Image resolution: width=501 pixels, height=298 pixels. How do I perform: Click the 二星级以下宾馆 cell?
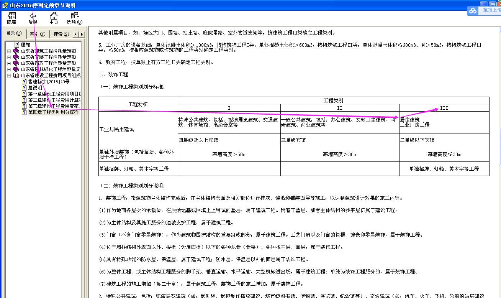tap(444, 140)
